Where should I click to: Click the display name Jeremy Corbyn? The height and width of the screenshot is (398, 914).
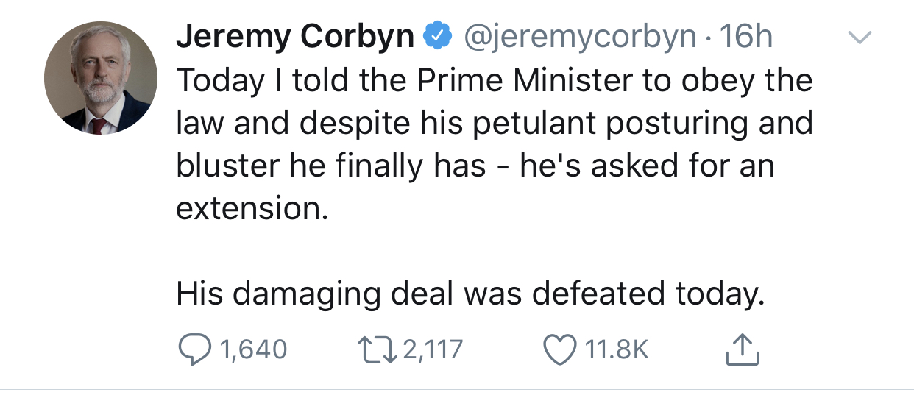click(294, 37)
